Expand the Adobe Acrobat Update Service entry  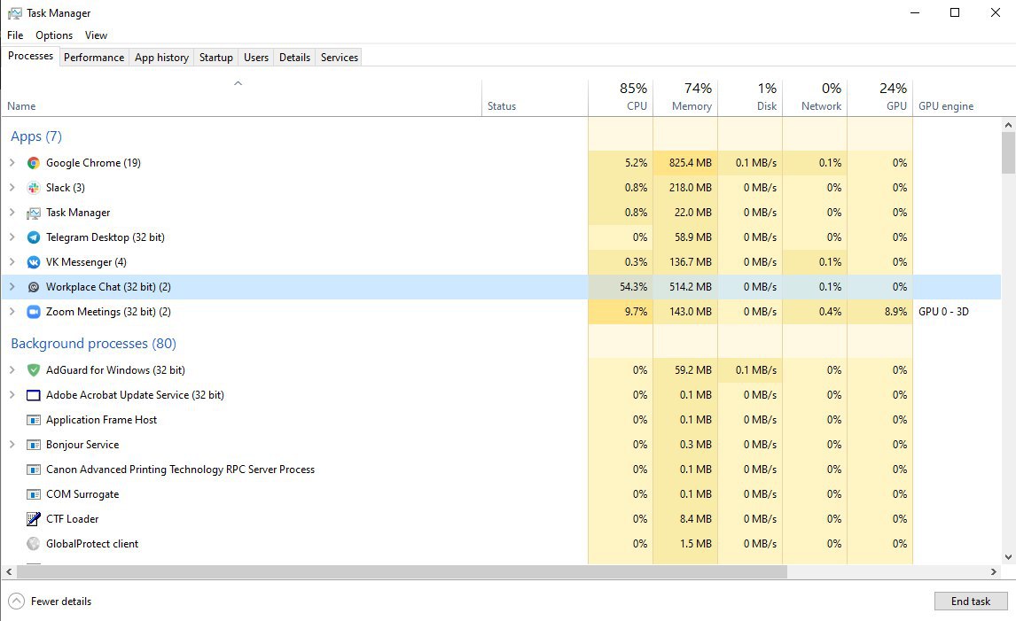(x=12, y=394)
